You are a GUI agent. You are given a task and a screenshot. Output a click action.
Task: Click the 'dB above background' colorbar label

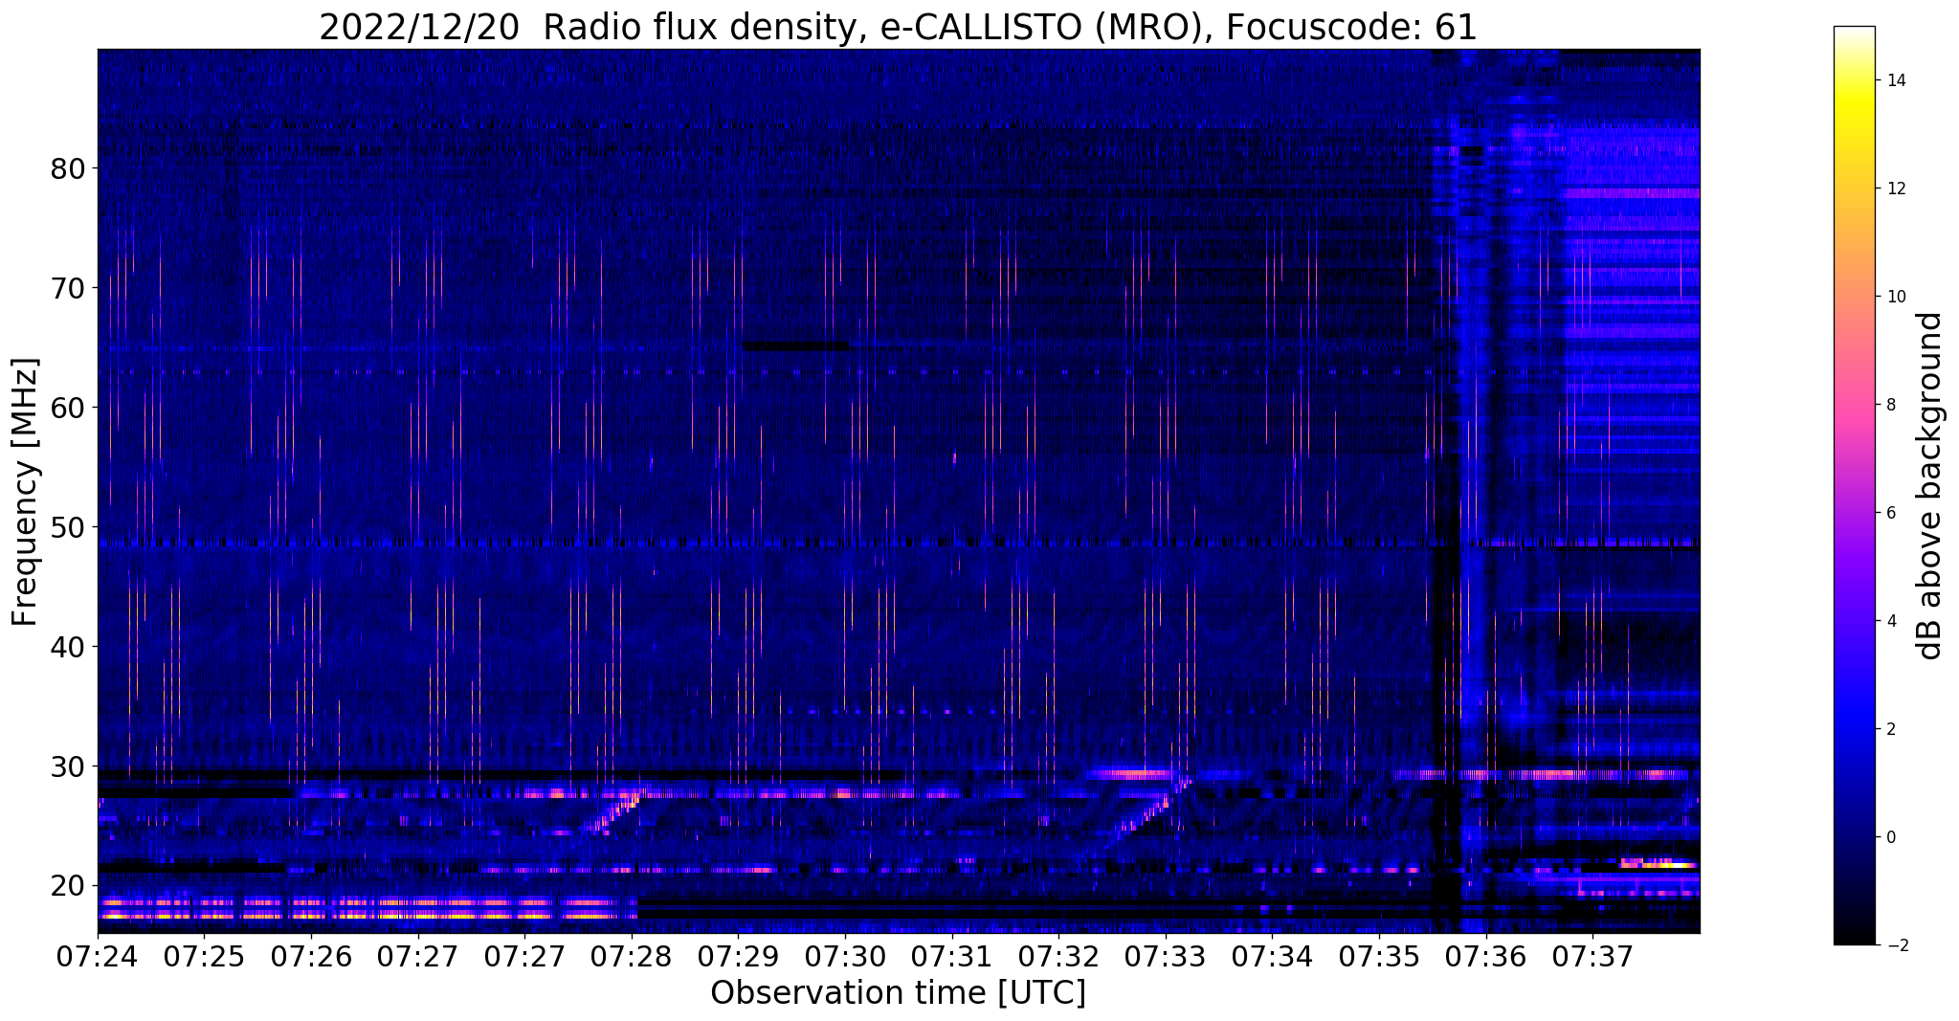[x=1930, y=485]
